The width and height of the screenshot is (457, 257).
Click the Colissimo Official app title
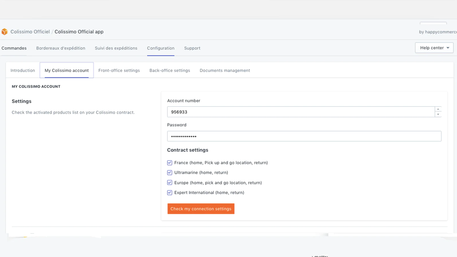(79, 32)
